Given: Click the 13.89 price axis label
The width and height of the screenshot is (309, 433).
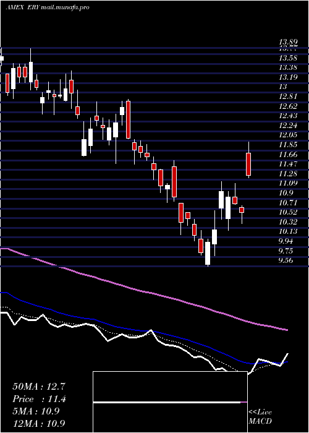Looking at the screenshot, I should click(x=288, y=43).
